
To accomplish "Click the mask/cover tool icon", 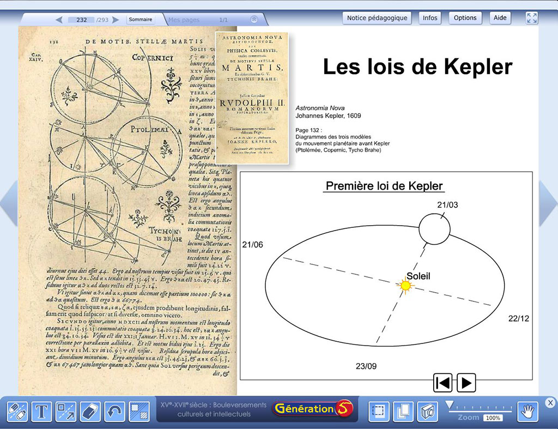I will click(139, 412).
